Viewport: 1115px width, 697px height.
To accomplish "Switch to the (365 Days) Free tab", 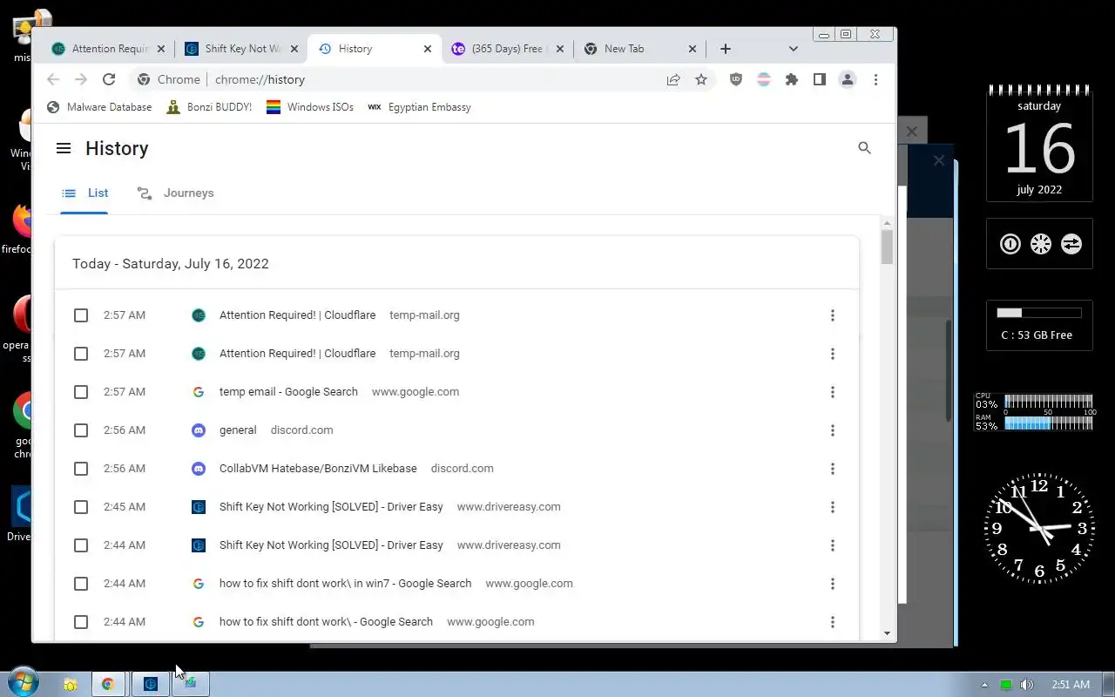I will (506, 49).
